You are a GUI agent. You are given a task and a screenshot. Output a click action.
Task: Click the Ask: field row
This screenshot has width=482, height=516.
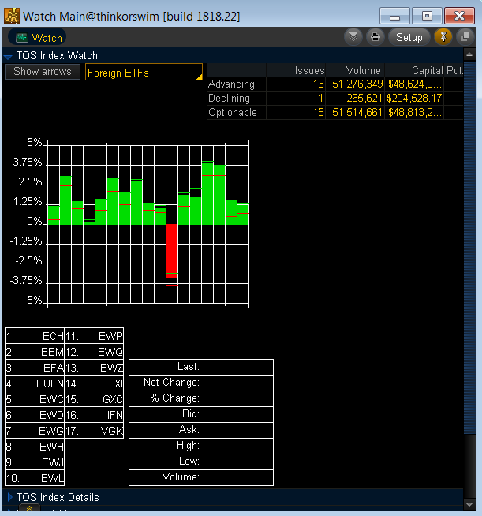(x=201, y=430)
